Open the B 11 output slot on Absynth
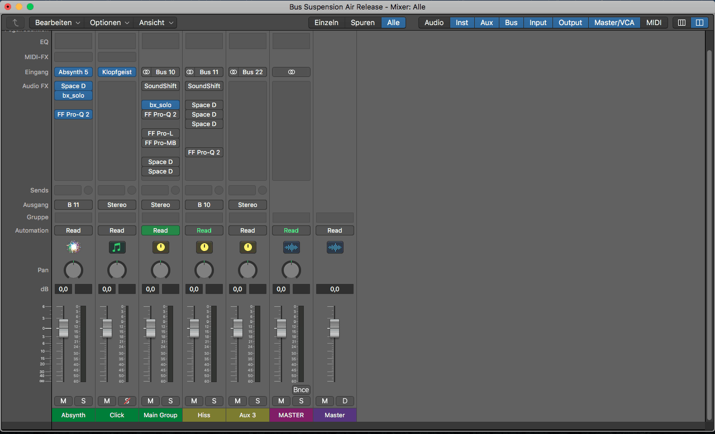Viewport: 715px width, 434px height. coord(73,204)
